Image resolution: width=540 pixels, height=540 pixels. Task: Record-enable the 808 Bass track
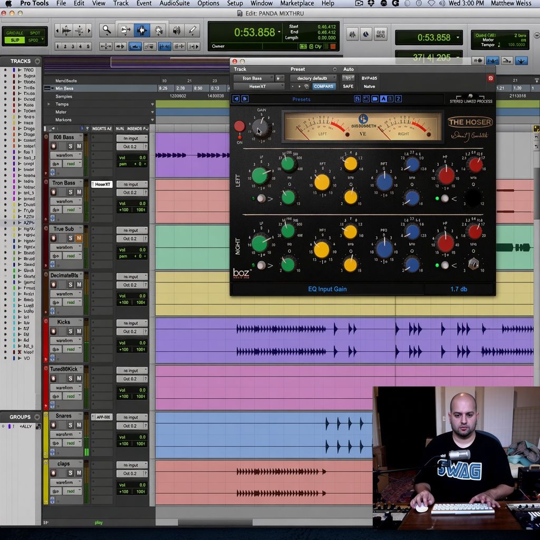tap(53, 146)
